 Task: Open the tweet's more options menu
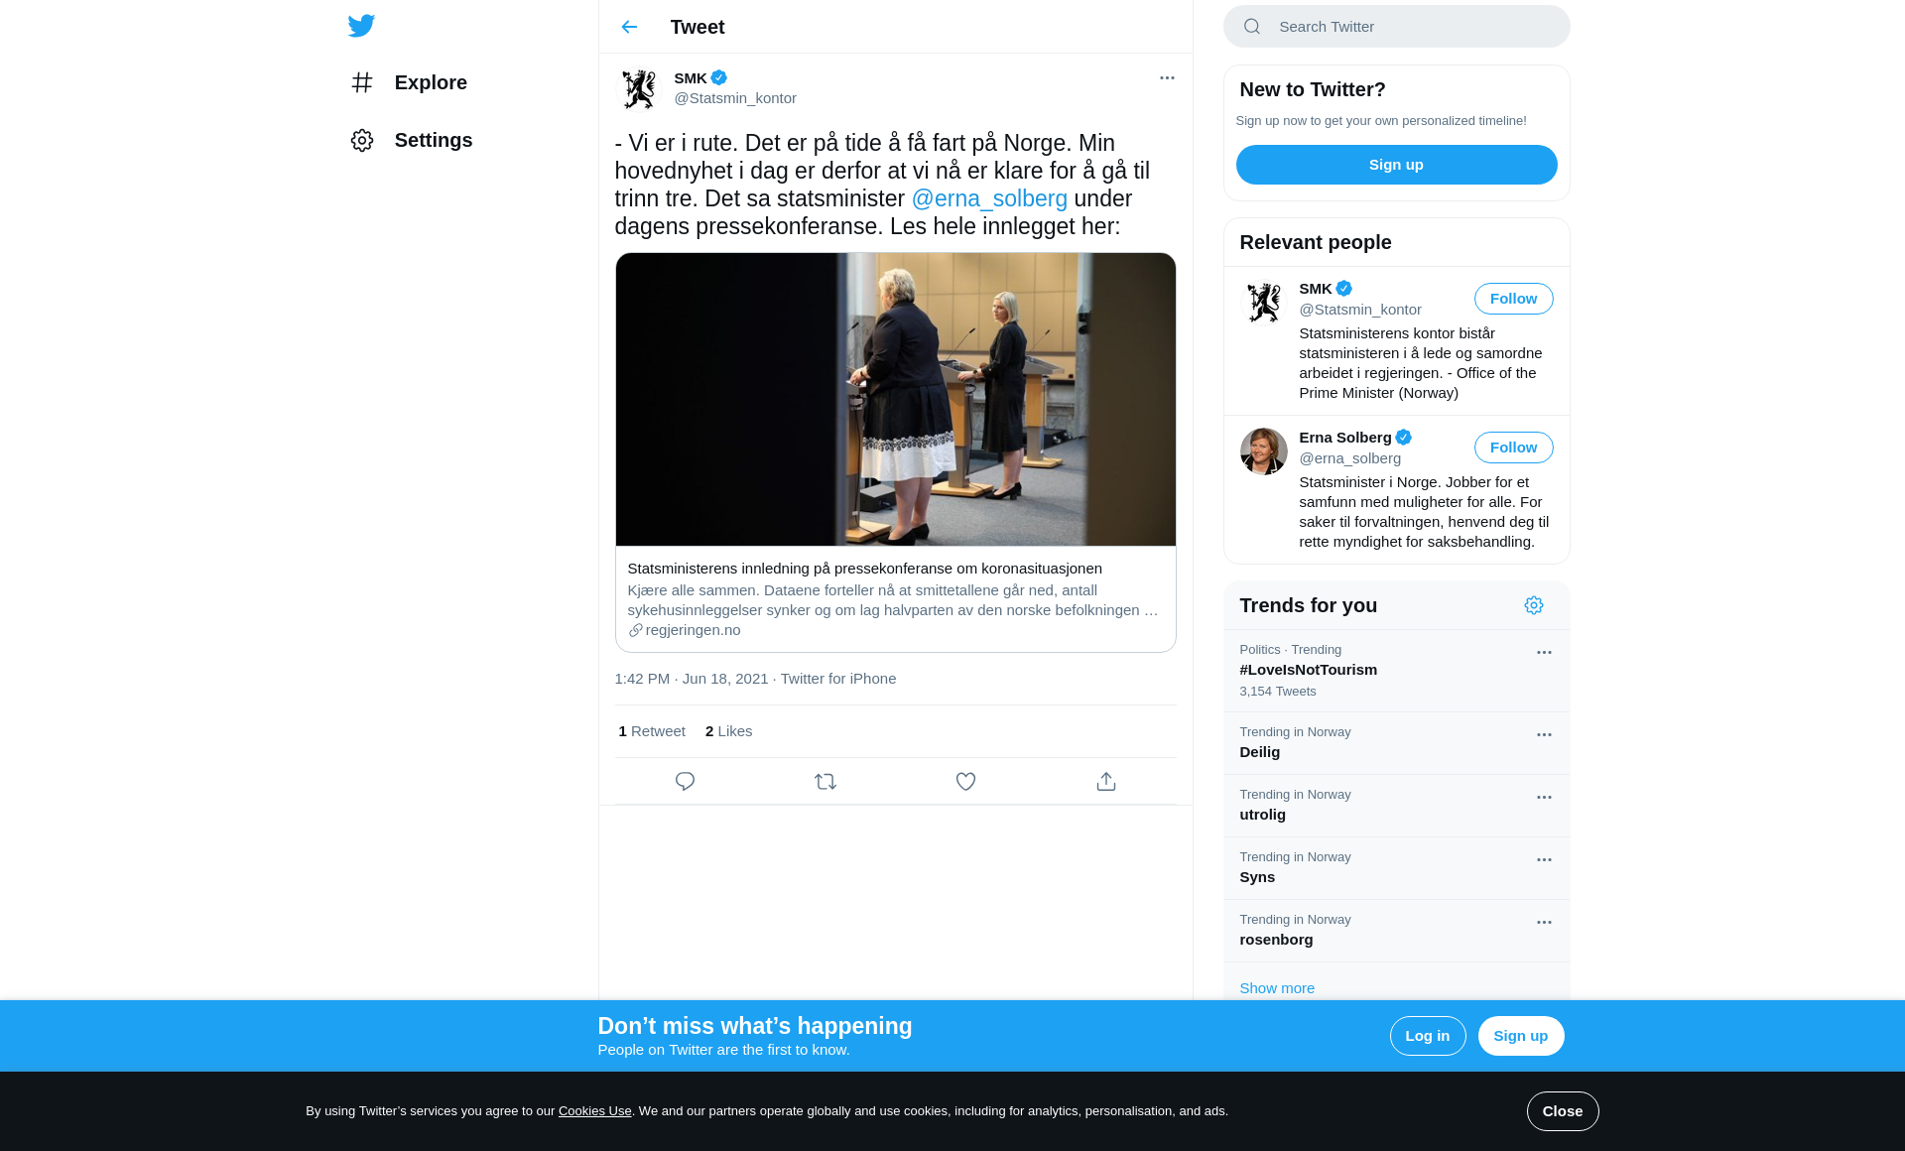pos(1167,77)
